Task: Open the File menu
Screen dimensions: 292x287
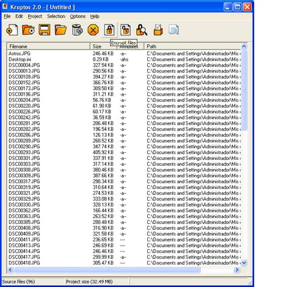Action: click(7, 16)
